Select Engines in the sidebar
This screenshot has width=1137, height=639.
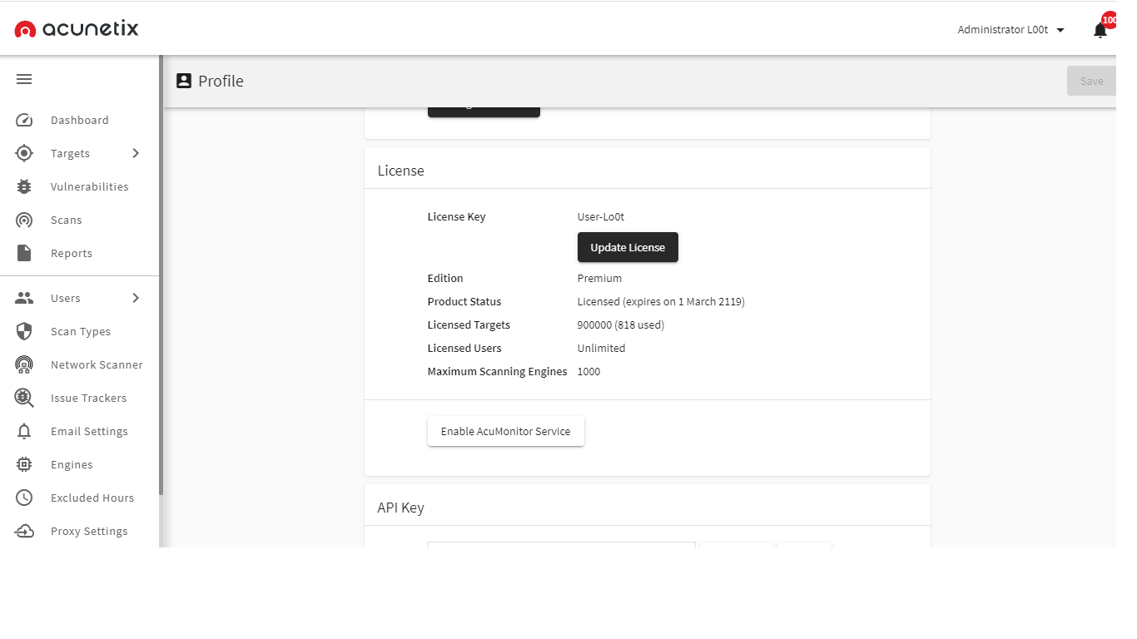[x=72, y=464]
